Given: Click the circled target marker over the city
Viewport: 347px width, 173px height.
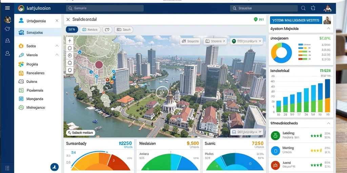Looking at the screenshot, I should tap(162, 92).
